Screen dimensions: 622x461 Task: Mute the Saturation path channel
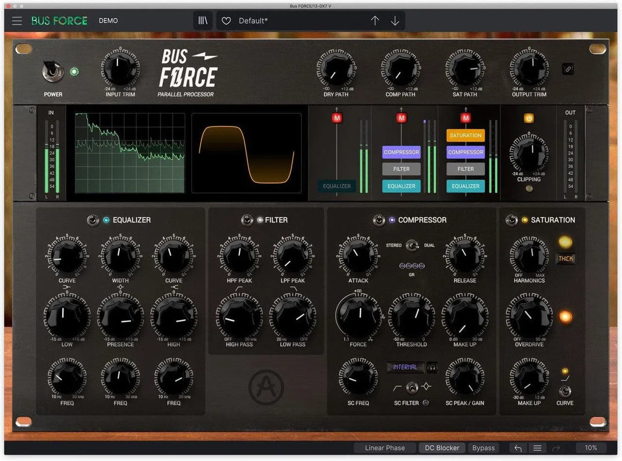coord(465,118)
